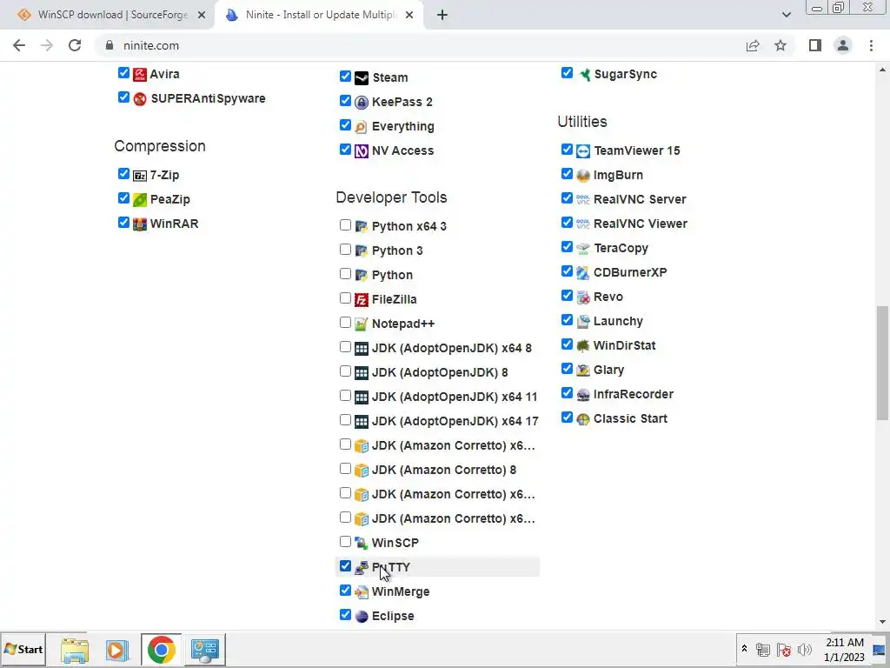
Task: Click the WinDirStat tree icon
Action: click(x=583, y=346)
